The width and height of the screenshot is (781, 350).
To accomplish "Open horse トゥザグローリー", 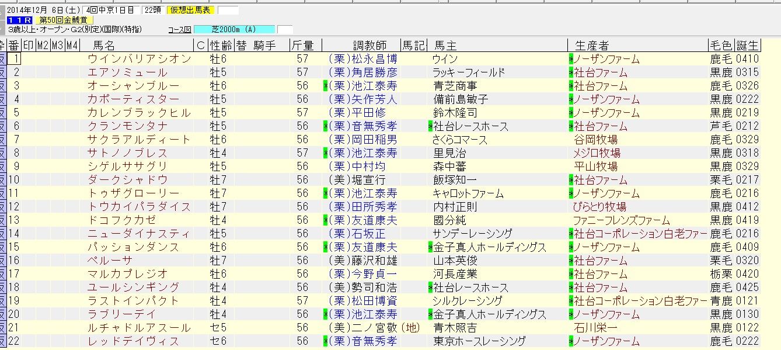I will pyautogui.click(x=133, y=193).
